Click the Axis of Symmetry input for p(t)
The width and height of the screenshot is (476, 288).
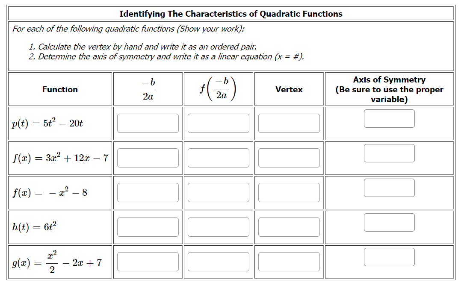(x=389, y=118)
